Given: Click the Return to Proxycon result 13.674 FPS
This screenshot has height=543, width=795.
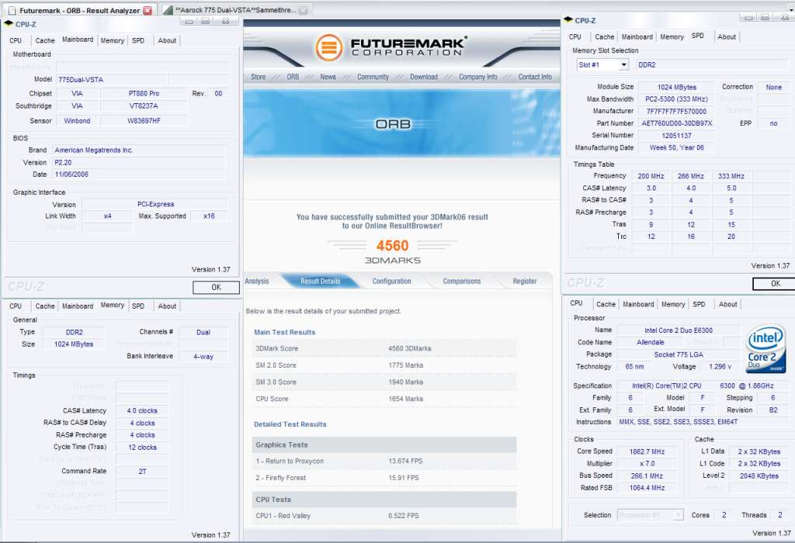Looking at the screenshot, I should click(405, 461).
